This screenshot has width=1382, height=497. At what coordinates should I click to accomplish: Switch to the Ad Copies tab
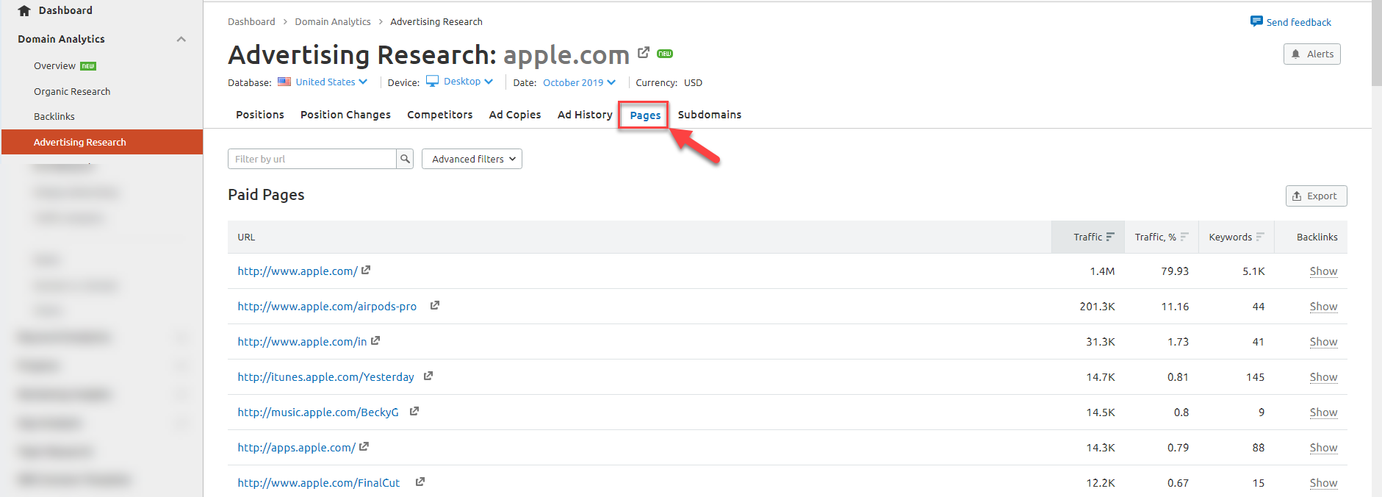pos(514,115)
